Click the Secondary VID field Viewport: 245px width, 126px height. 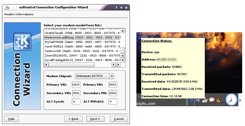click(76, 93)
